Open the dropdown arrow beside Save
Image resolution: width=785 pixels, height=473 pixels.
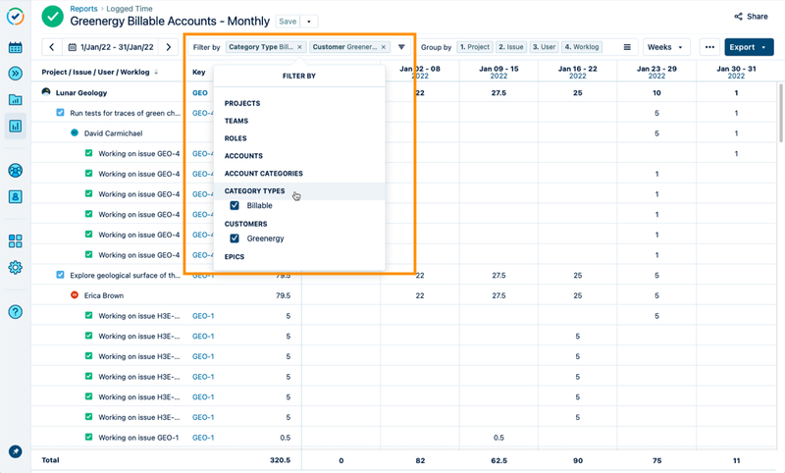pyautogui.click(x=310, y=22)
